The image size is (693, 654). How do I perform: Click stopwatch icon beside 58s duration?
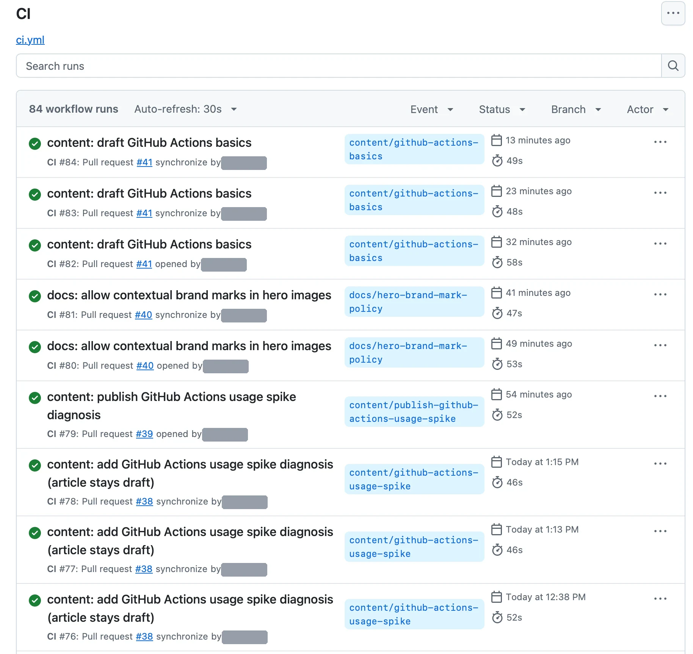coord(497,262)
